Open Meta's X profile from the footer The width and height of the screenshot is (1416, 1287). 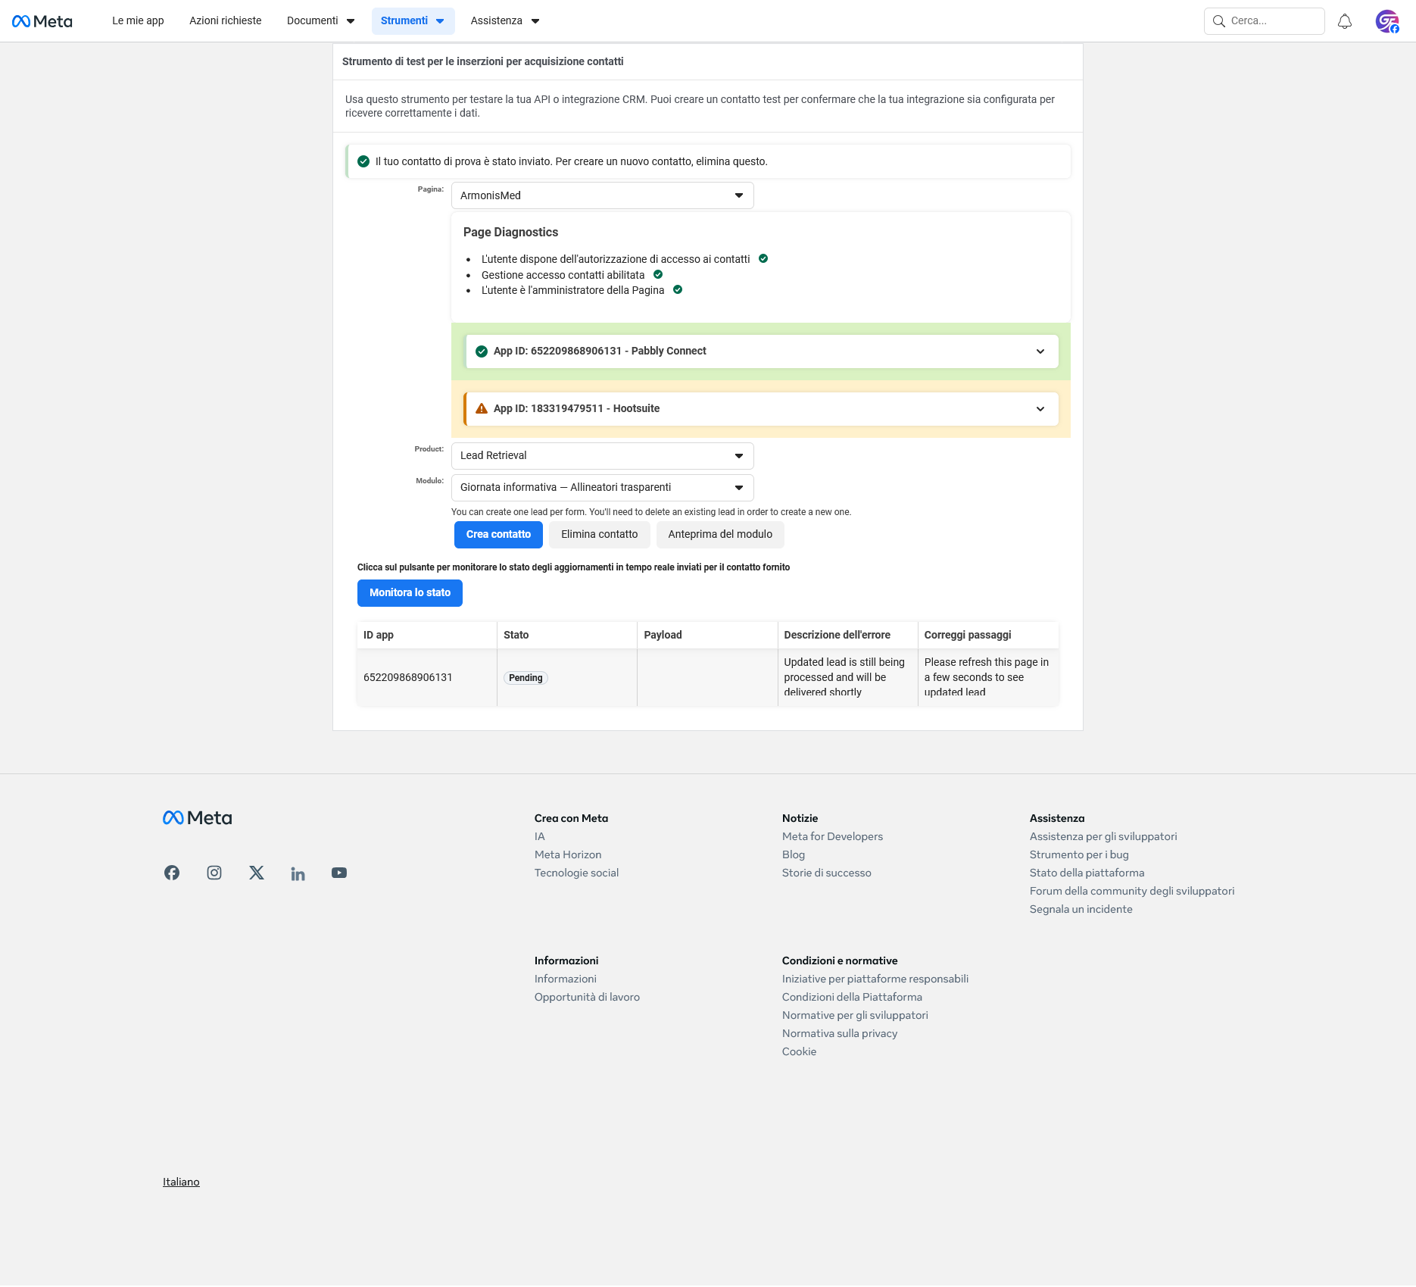(x=257, y=873)
